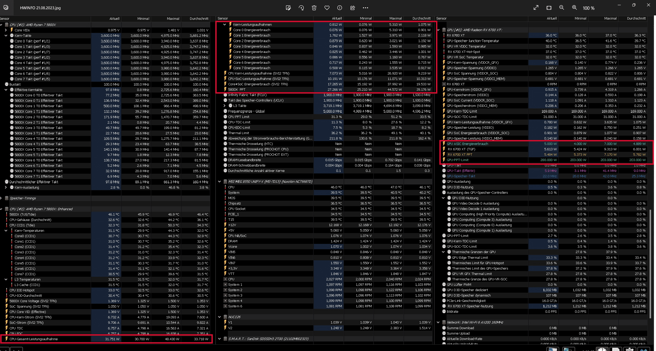Click chip icon beside GPU [#0]: AMD Radeon RX 6700 XT
Viewport: 656px width, 351px height.
click(444, 30)
